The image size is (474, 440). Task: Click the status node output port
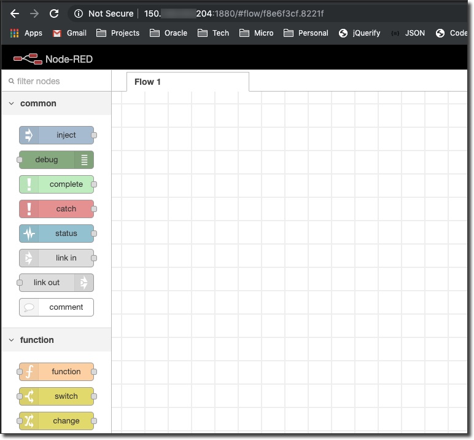tap(94, 234)
